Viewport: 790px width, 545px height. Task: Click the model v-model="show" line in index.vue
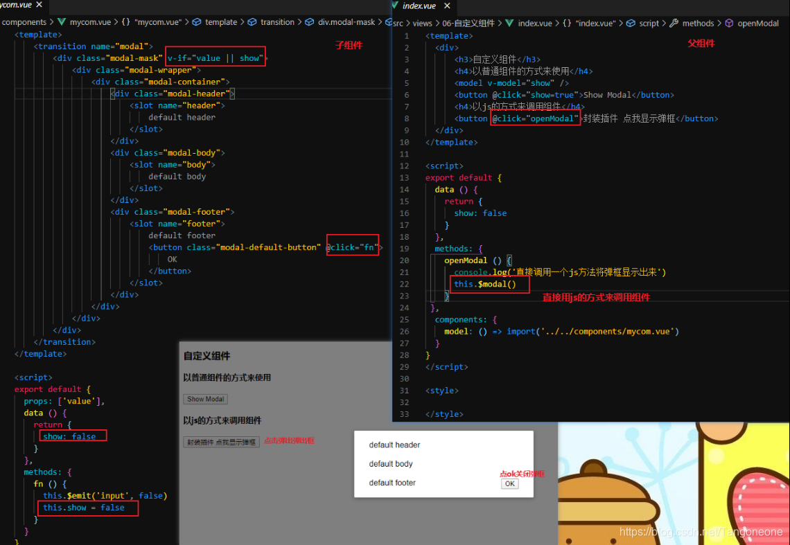(511, 83)
